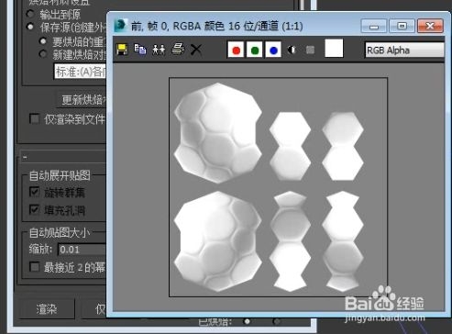452x334 pixels.
Task: Save the rendered image with the disk icon
Action: [x=122, y=50]
